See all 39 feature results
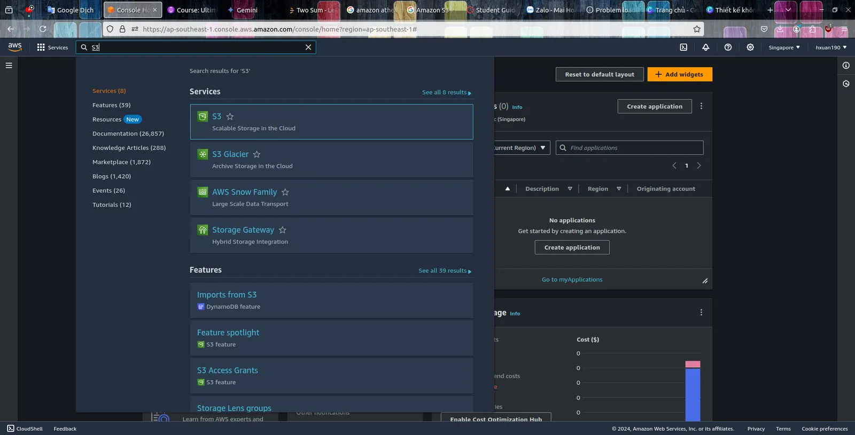This screenshot has height=435, width=855. click(445, 271)
